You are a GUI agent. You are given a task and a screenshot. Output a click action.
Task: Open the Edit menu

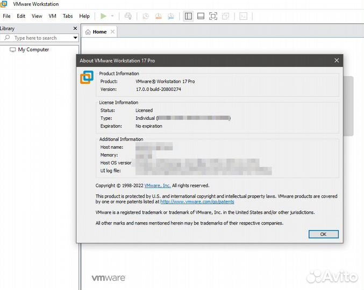(x=21, y=16)
